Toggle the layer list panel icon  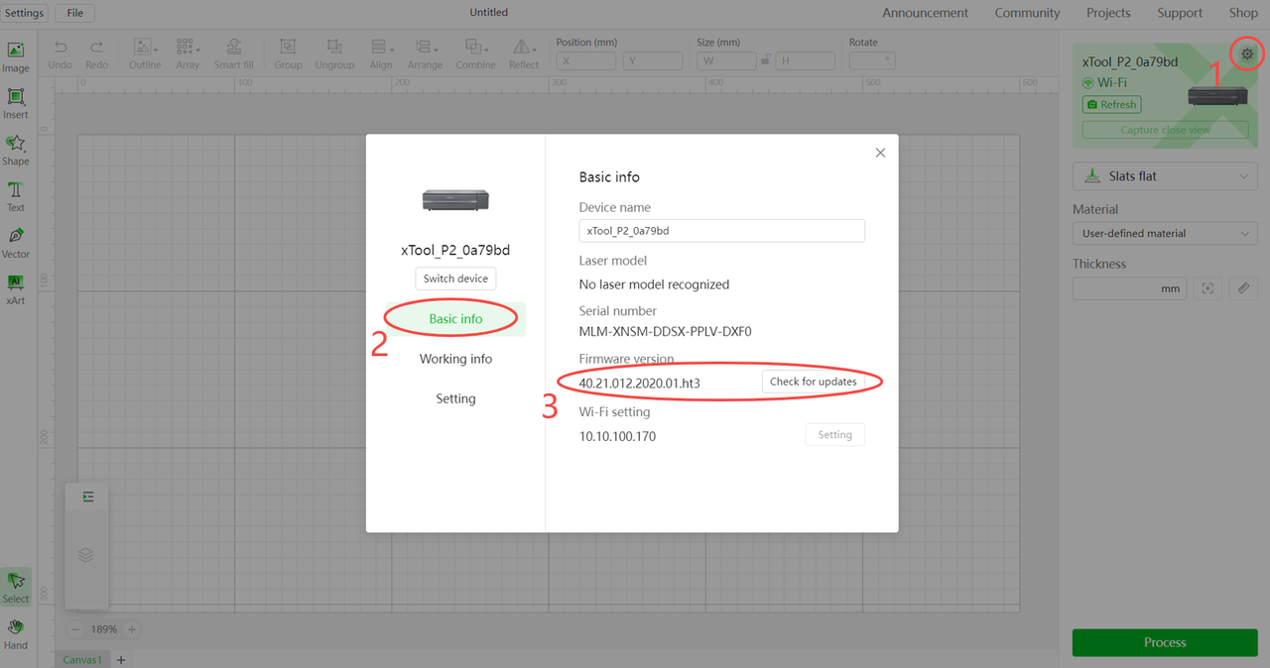point(88,497)
